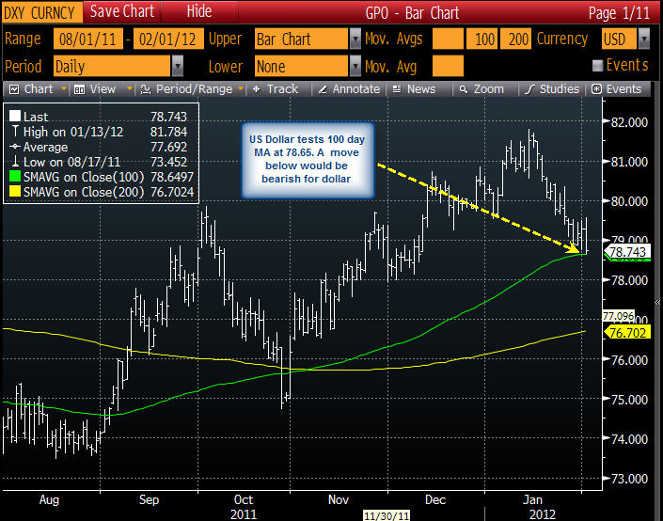Open the Studies tool

(x=529, y=89)
